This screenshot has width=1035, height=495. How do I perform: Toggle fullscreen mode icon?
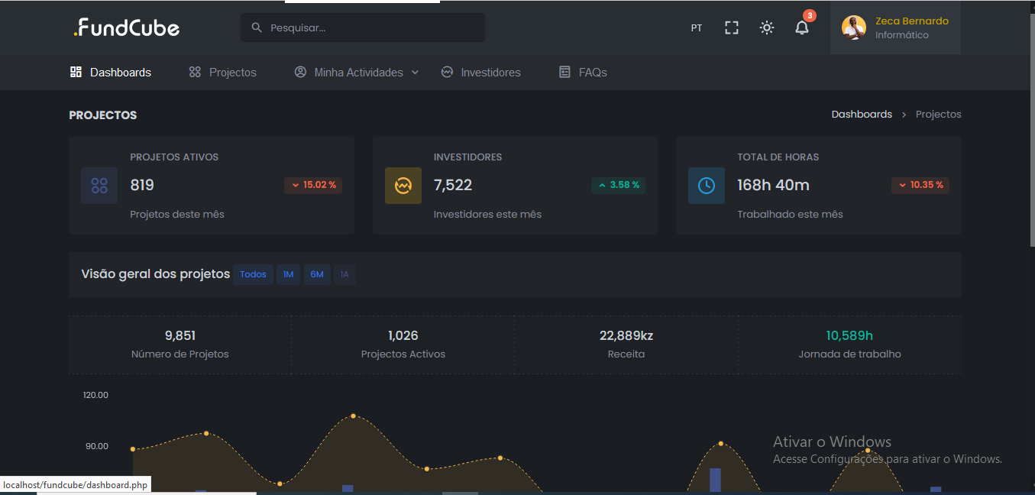[x=731, y=27]
